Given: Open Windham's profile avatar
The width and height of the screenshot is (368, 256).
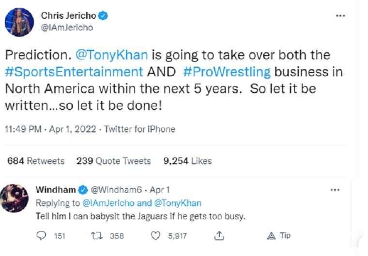Looking at the screenshot, I should coord(15,198).
